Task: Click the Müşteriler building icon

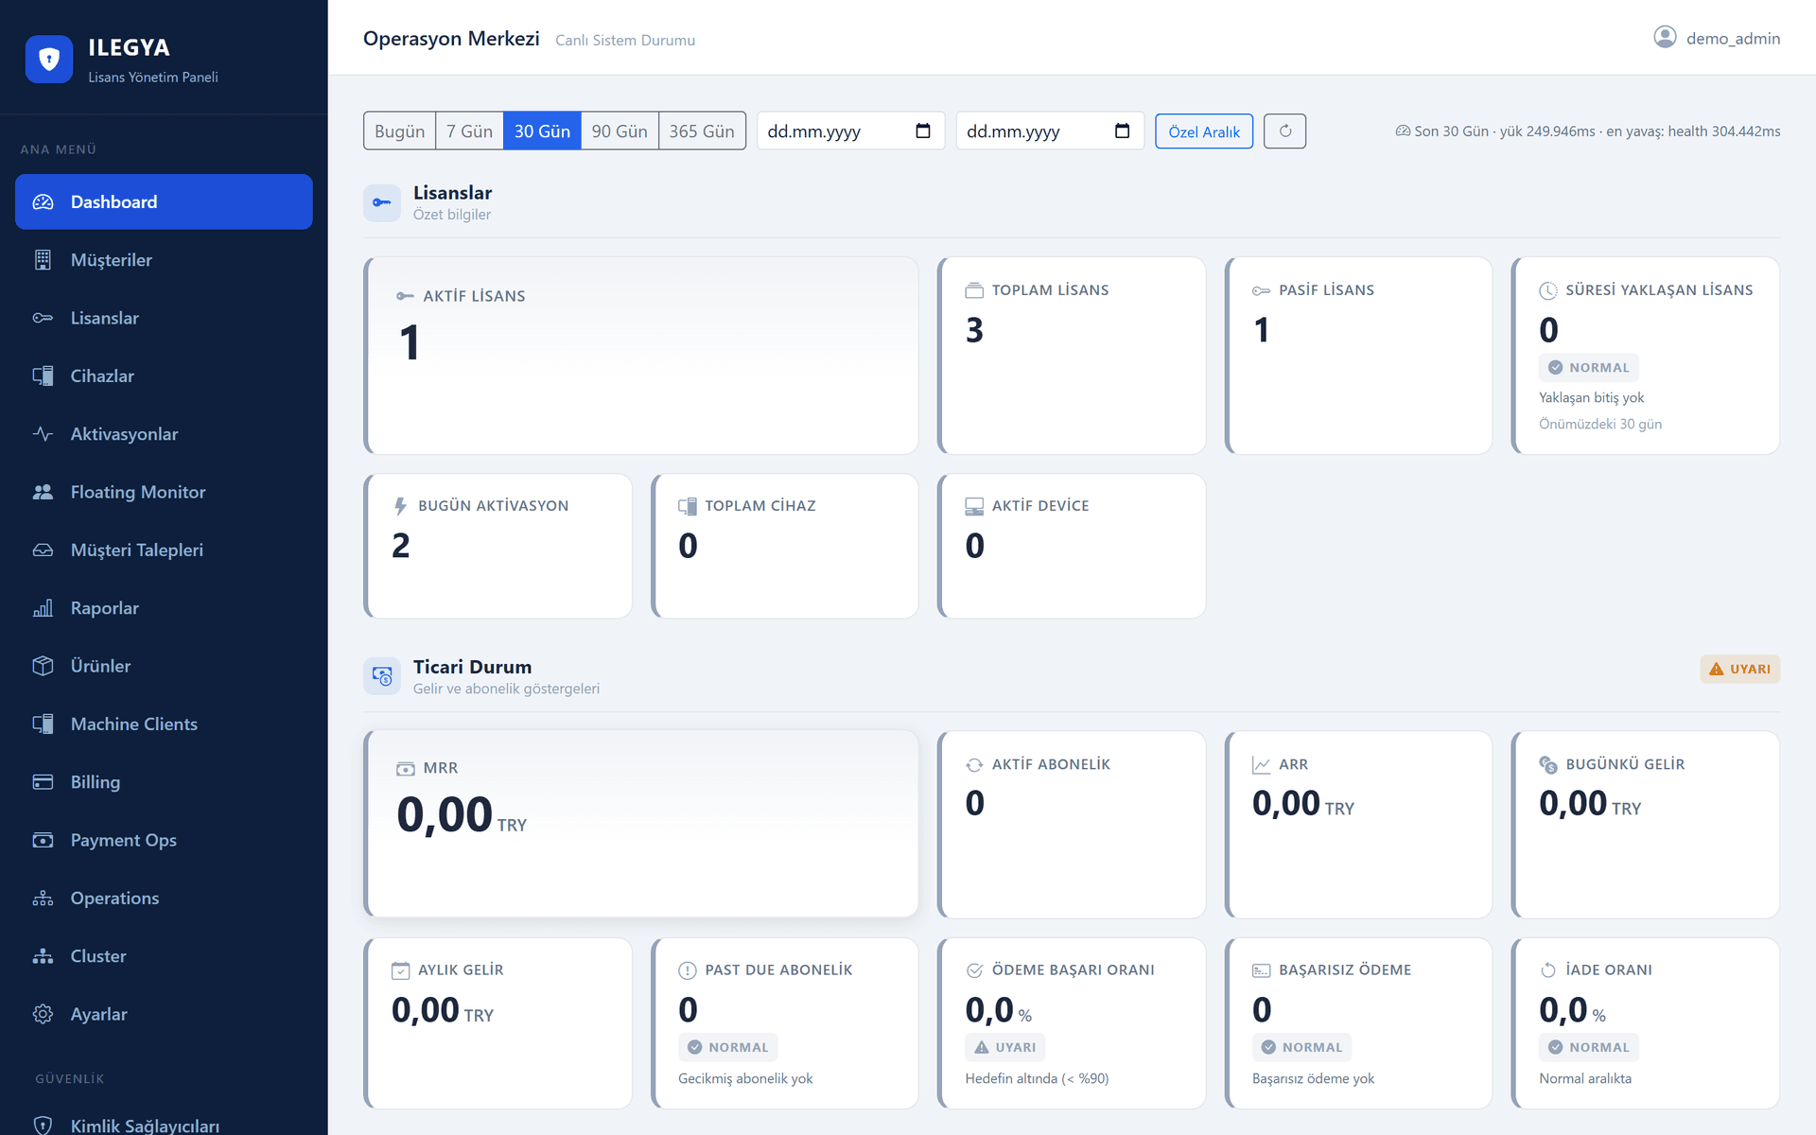Action: click(44, 260)
